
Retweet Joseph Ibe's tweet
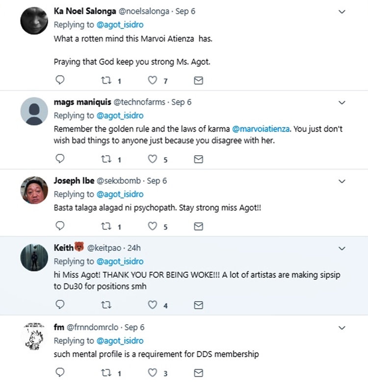pyautogui.click(x=106, y=226)
